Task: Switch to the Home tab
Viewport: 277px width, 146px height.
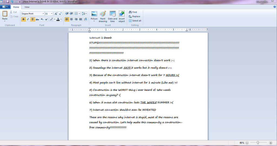Action: (x=16, y=7)
